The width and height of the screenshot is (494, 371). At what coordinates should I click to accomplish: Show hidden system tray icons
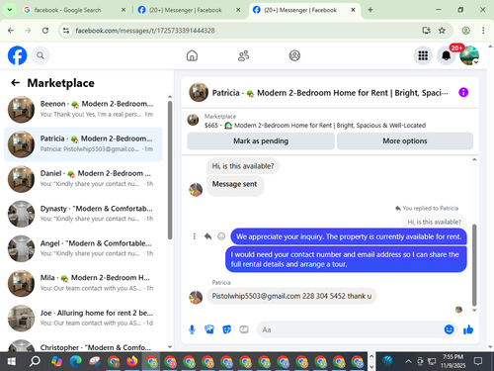[x=408, y=361]
